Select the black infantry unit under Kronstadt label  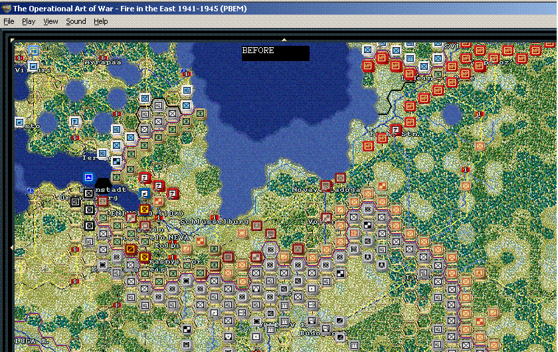[88, 194]
